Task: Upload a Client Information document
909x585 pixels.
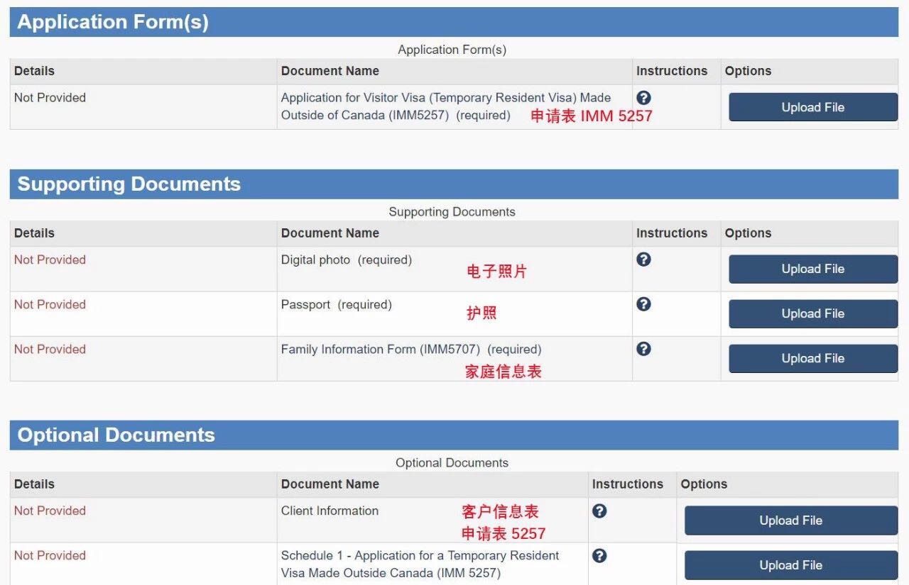Action: [790, 520]
